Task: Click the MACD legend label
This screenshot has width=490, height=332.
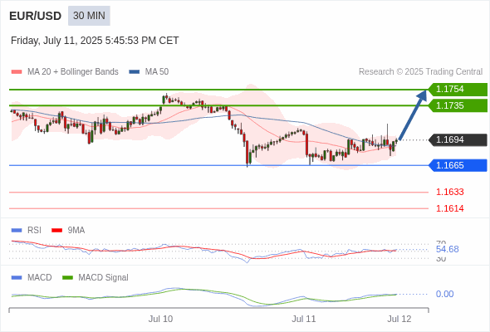Action: 40,277
